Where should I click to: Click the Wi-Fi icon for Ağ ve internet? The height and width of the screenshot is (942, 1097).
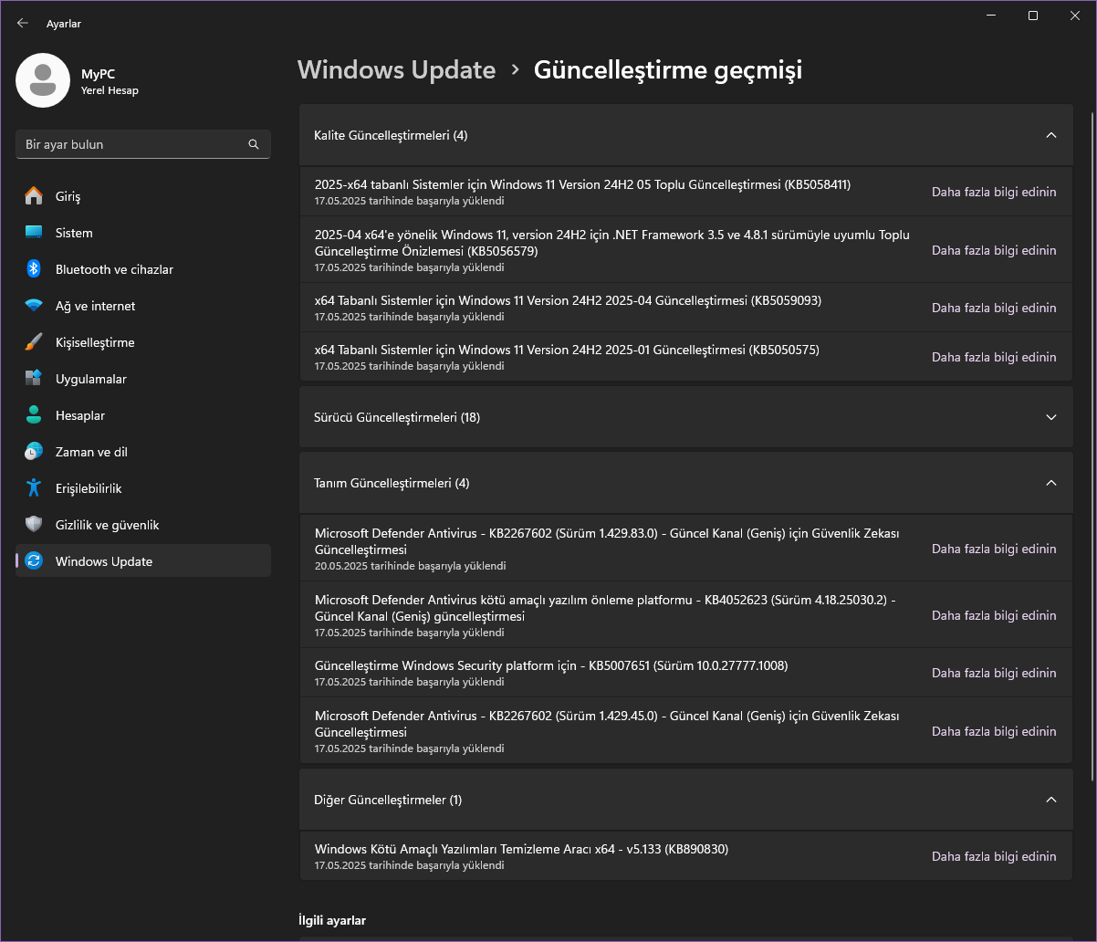tap(34, 306)
